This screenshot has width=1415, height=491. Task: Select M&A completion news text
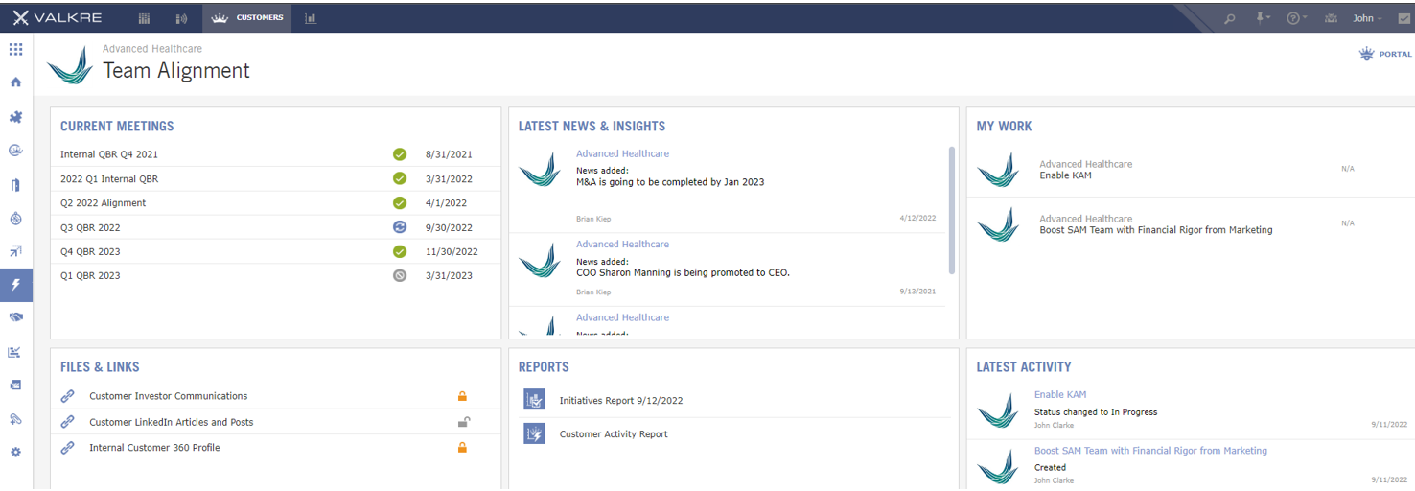670,182
